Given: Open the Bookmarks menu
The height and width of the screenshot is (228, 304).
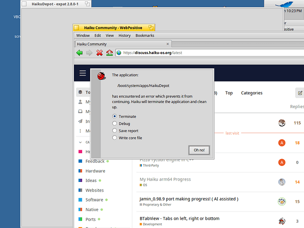Looking at the screenshot, I should pyautogui.click(x=145, y=36).
